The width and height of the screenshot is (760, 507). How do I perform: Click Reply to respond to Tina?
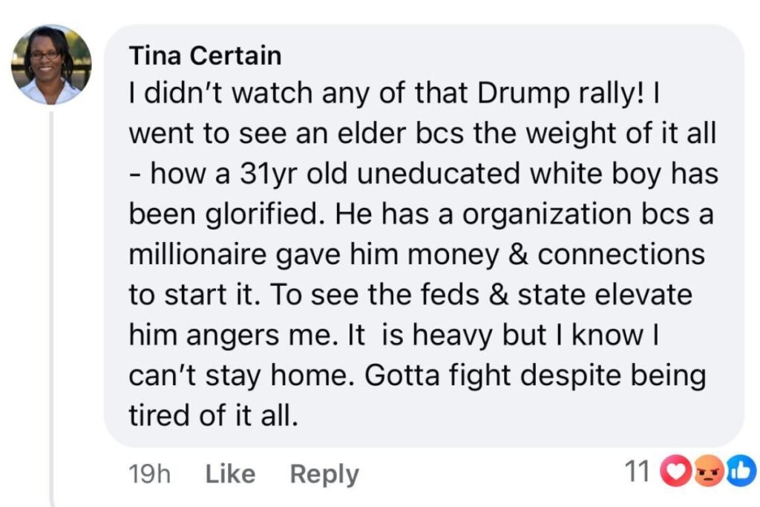point(324,472)
